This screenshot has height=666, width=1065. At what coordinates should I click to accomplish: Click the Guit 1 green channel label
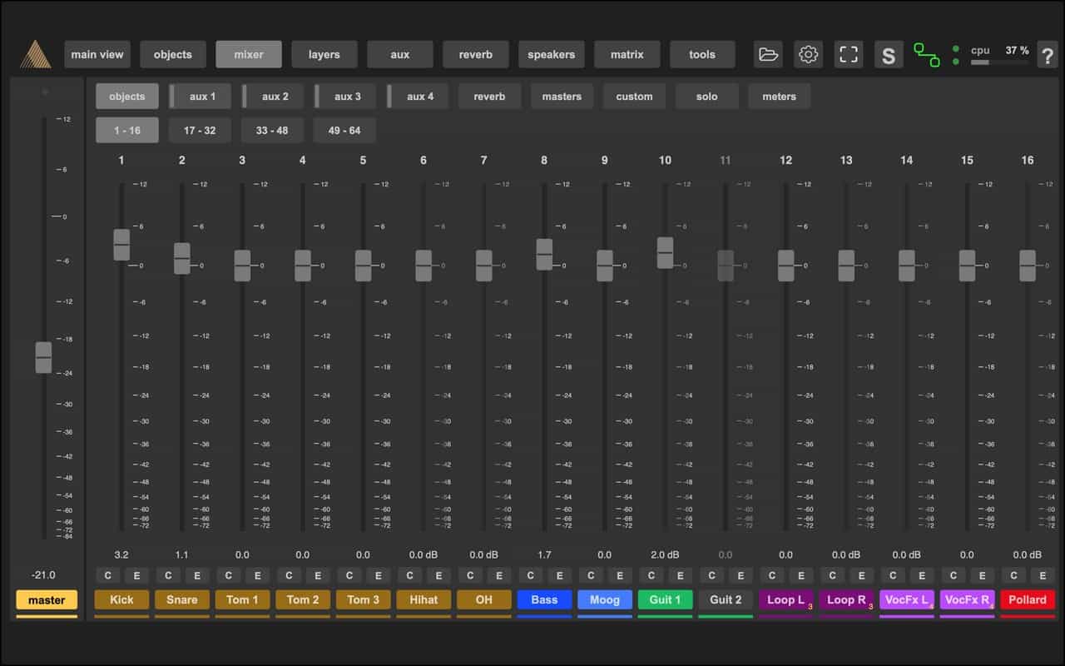tap(665, 599)
